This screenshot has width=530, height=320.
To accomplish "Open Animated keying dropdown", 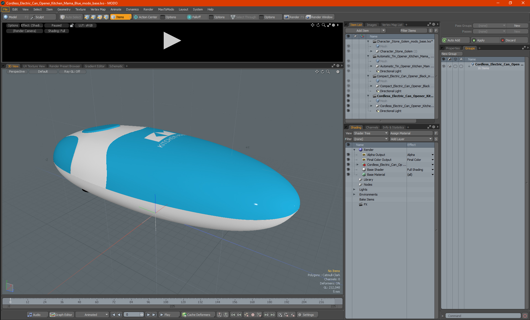I will click(x=92, y=315).
